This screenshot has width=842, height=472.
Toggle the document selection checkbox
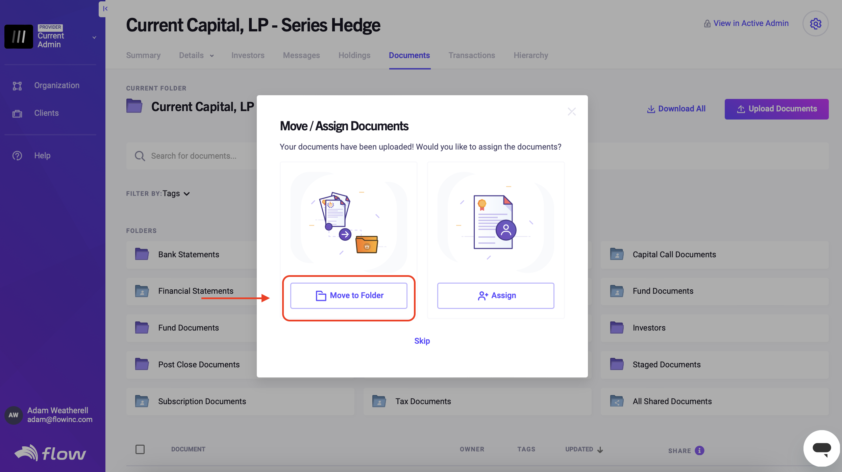[x=140, y=449]
